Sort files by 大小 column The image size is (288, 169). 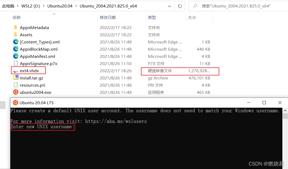(192, 17)
